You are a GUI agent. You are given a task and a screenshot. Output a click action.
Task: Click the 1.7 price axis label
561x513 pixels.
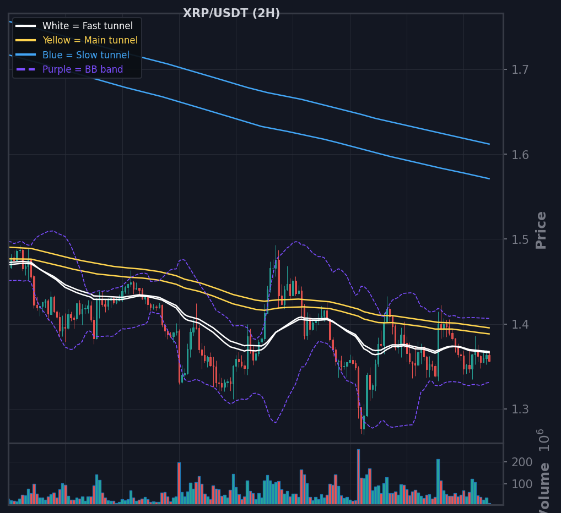tap(520, 70)
